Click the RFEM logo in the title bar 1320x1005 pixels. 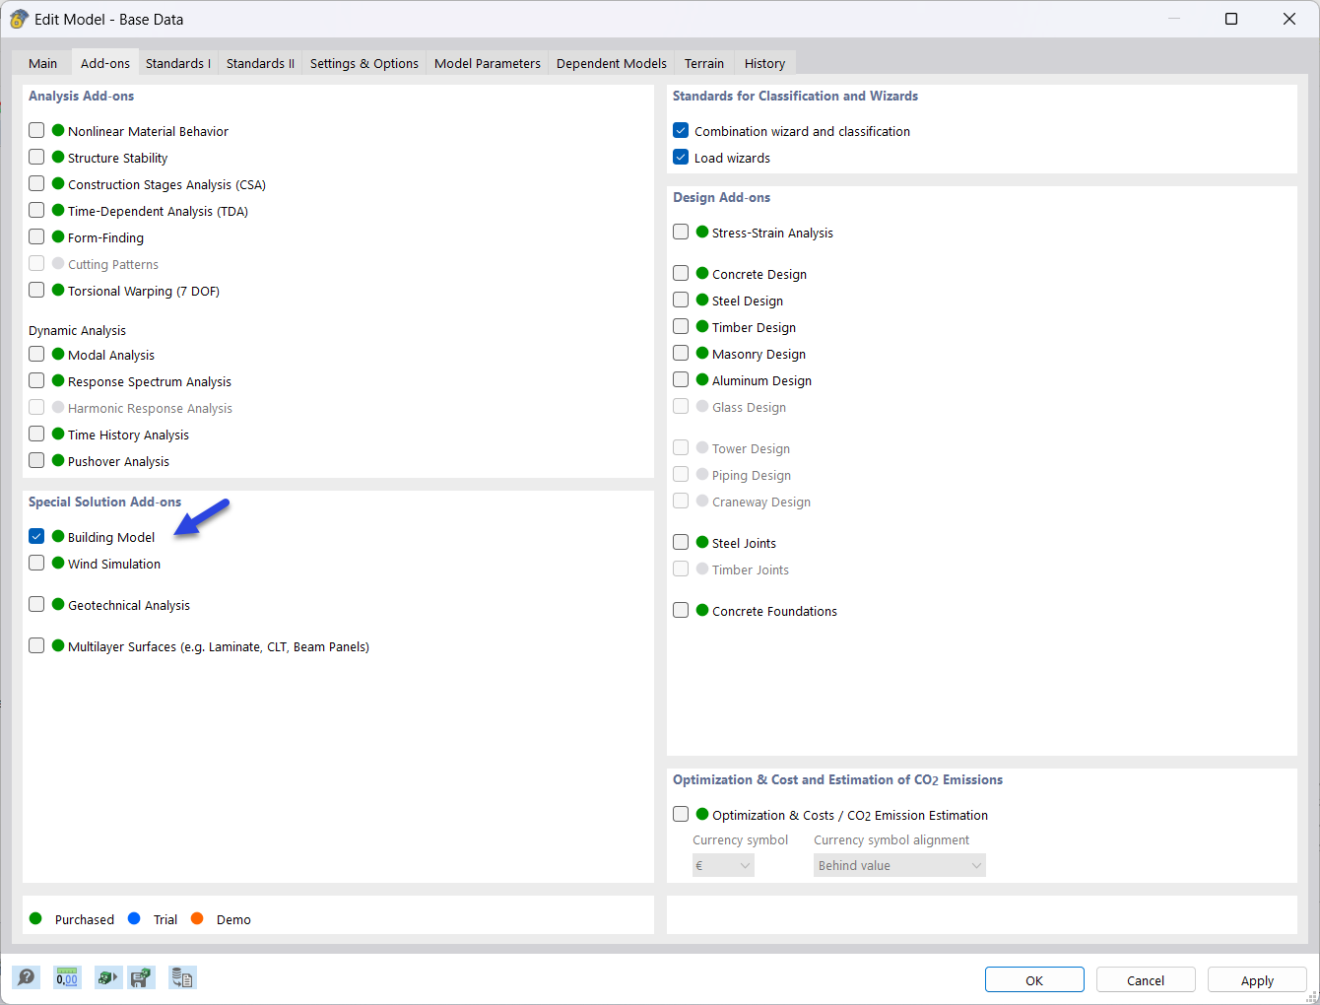(x=19, y=18)
